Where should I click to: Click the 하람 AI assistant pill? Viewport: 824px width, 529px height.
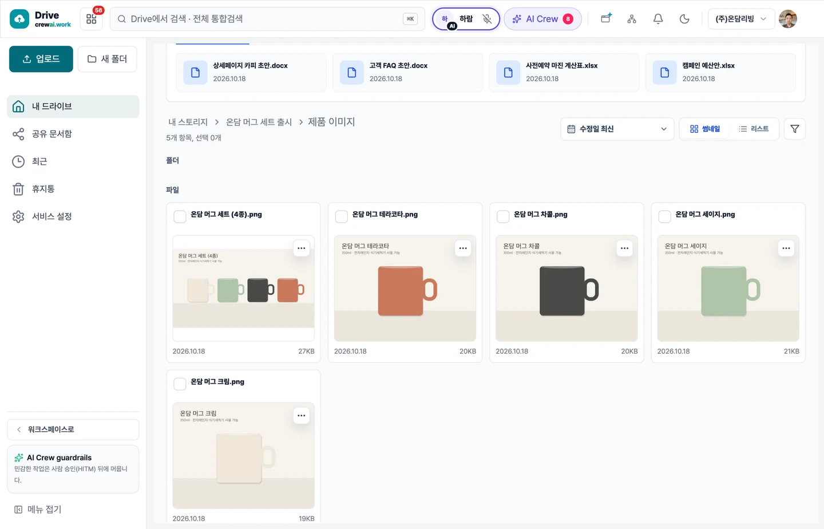[466, 19]
